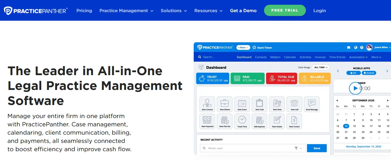The height and width of the screenshot is (163, 391).
Task: Select the Matters tab
Action: point(275,57)
